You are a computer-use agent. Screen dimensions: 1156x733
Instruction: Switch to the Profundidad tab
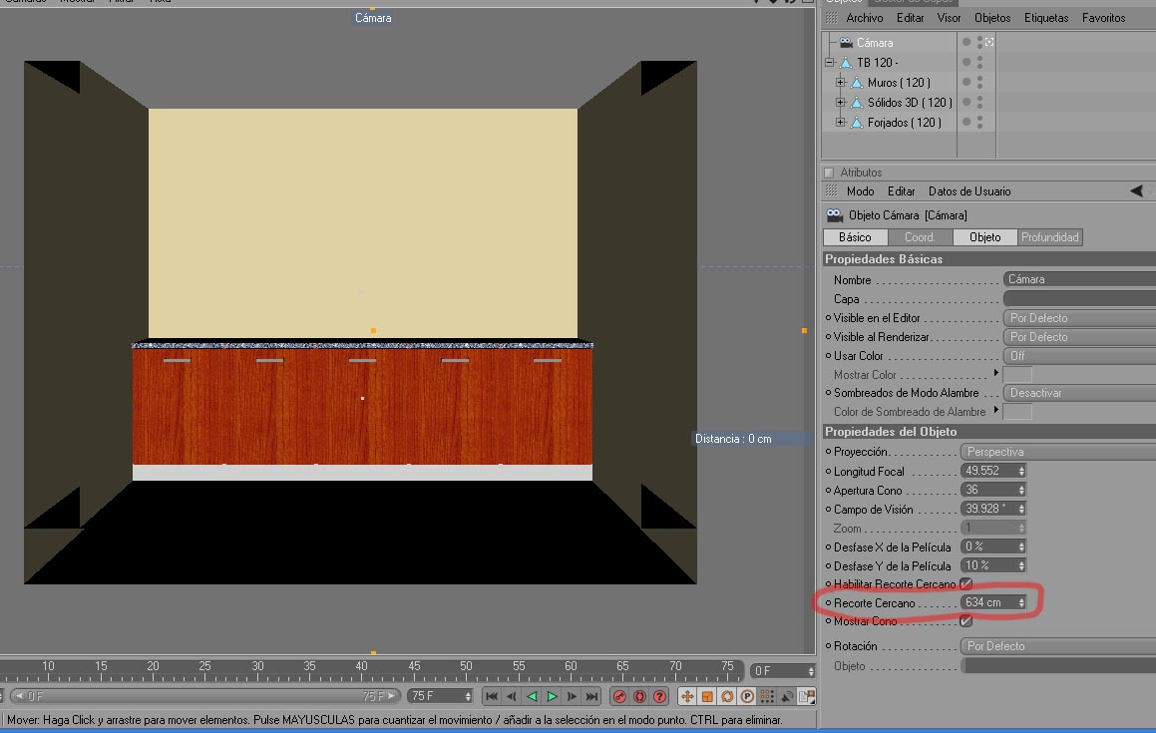1050,237
